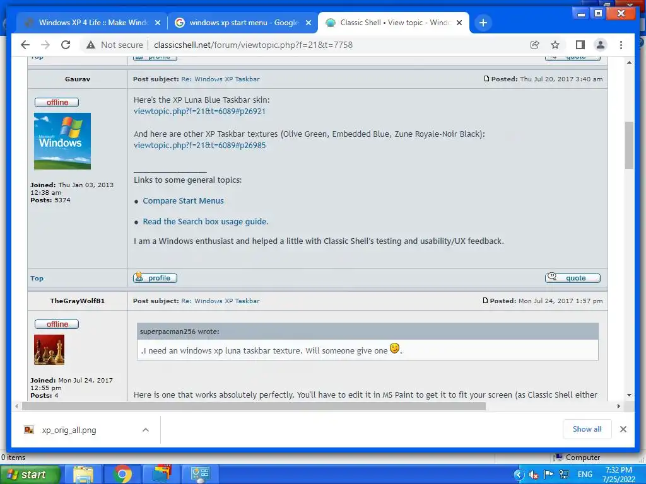
Task: Open the Chrome profile avatar menu
Action: pos(601,45)
